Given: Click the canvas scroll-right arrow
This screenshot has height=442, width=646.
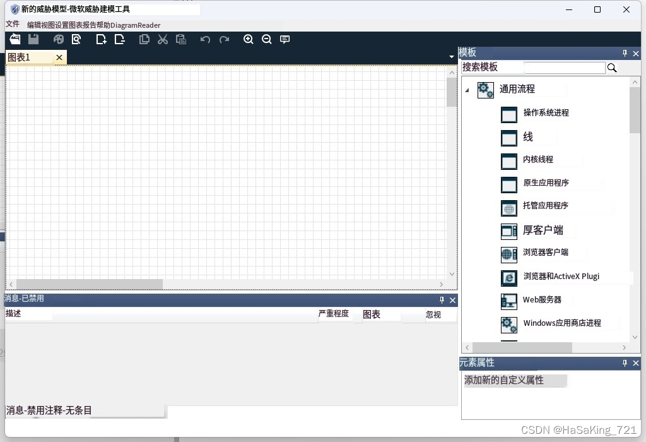Looking at the screenshot, I should [x=441, y=284].
